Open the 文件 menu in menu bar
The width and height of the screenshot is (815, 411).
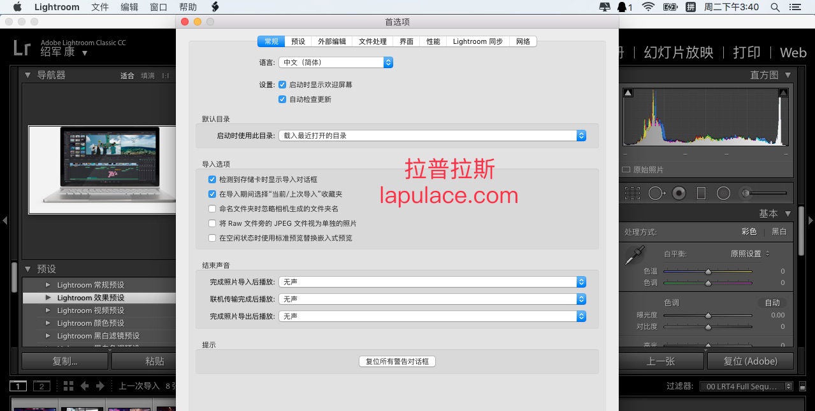pyautogui.click(x=100, y=7)
